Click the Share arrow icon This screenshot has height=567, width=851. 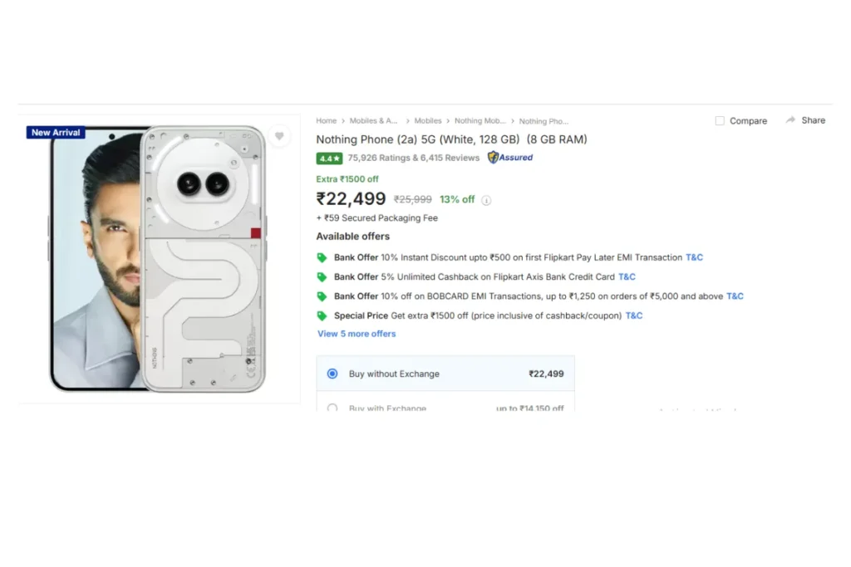click(790, 120)
